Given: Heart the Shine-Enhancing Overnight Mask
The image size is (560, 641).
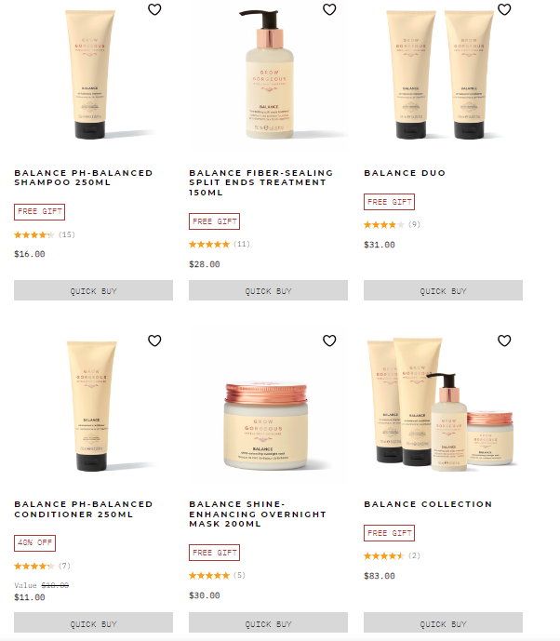Looking at the screenshot, I should [x=329, y=341].
